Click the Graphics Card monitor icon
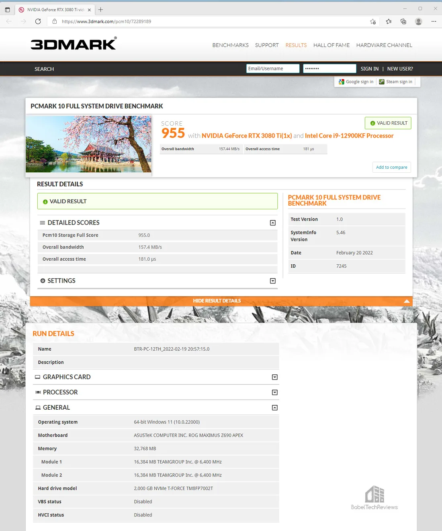The width and height of the screenshot is (442, 531). pyautogui.click(x=38, y=377)
